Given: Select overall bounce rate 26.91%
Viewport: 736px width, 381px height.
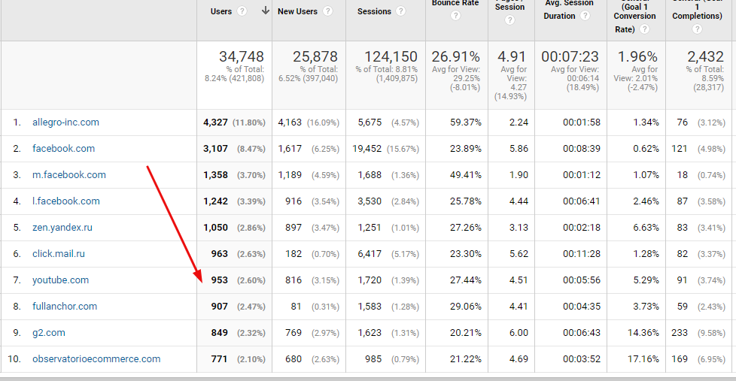Looking at the screenshot, I should pos(456,56).
